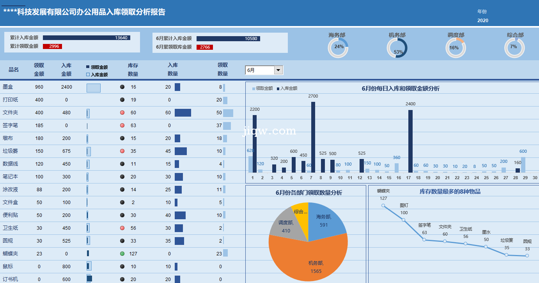539x283 pixels.
Task: Click the 2700 bar on day 7
Action: pyautogui.click(x=313, y=137)
